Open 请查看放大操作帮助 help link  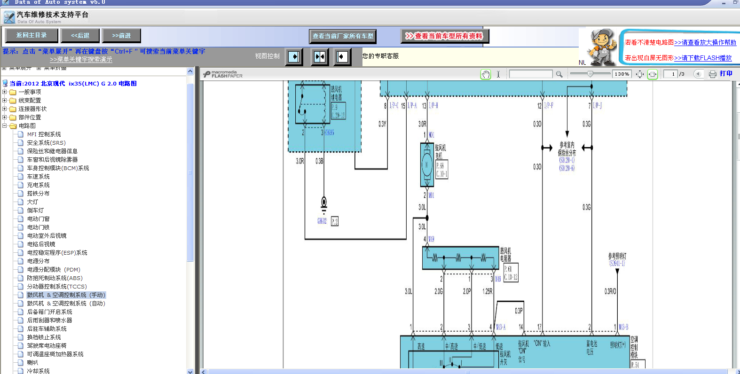705,42
